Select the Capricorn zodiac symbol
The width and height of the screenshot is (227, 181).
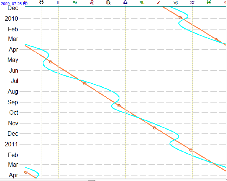175,3
